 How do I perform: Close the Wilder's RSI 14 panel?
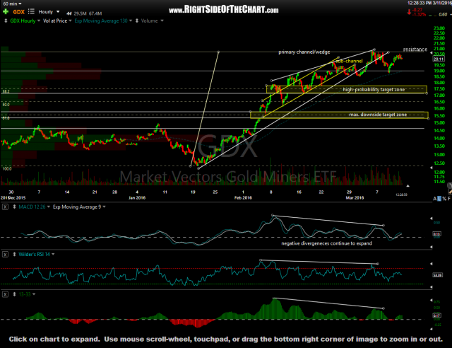[5, 255]
